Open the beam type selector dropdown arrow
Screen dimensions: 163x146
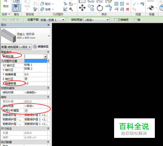49,36
